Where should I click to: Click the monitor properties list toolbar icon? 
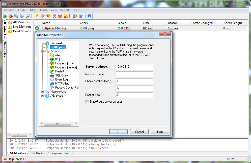point(22,16)
